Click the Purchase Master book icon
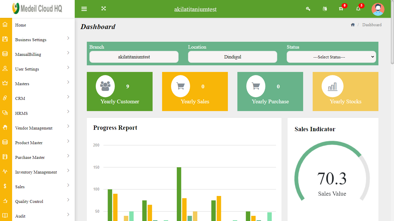Viewport: 394px width, 221px height. pyautogui.click(x=5, y=157)
